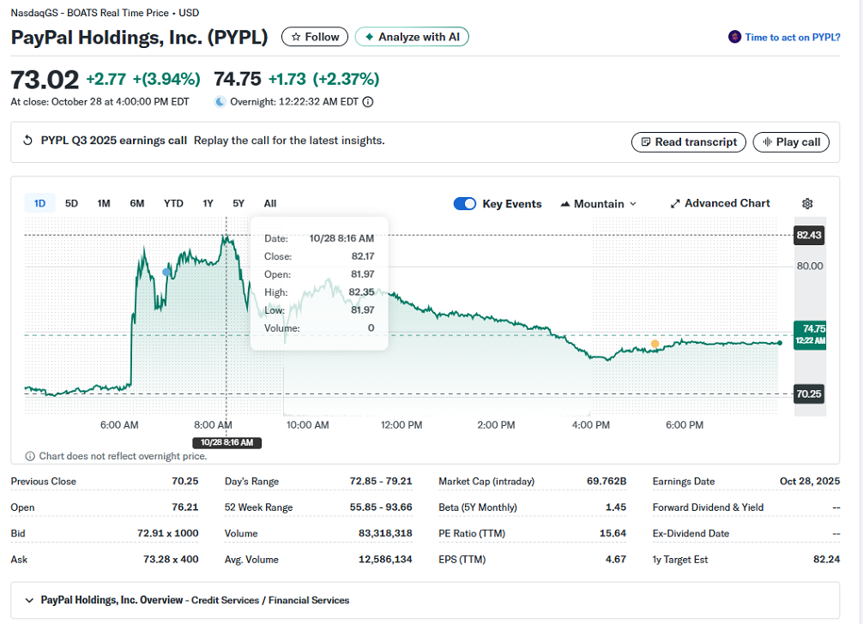Follow PayPal Holdings stock
Image resolution: width=863 pixels, height=624 pixels.
(315, 37)
